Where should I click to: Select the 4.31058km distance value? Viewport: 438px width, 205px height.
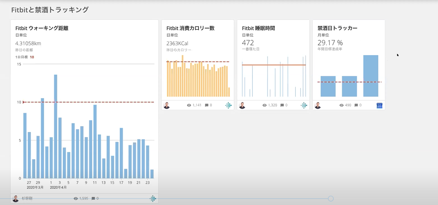click(x=28, y=44)
